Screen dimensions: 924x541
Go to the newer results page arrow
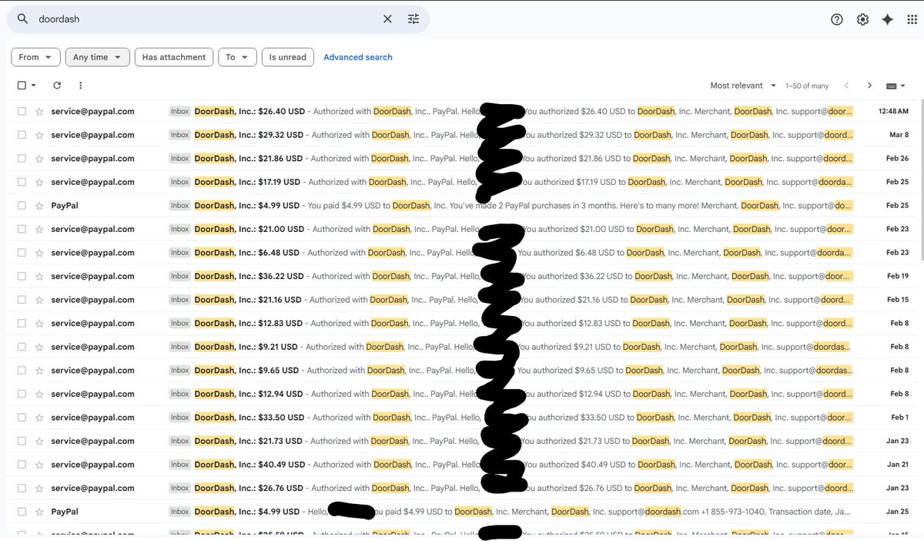847,86
